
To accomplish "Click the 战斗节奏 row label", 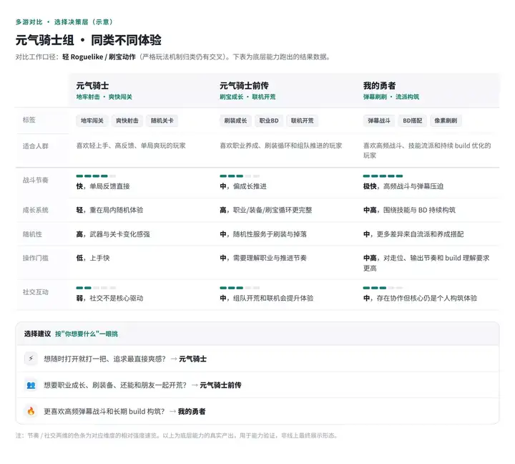I will pos(36,180).
